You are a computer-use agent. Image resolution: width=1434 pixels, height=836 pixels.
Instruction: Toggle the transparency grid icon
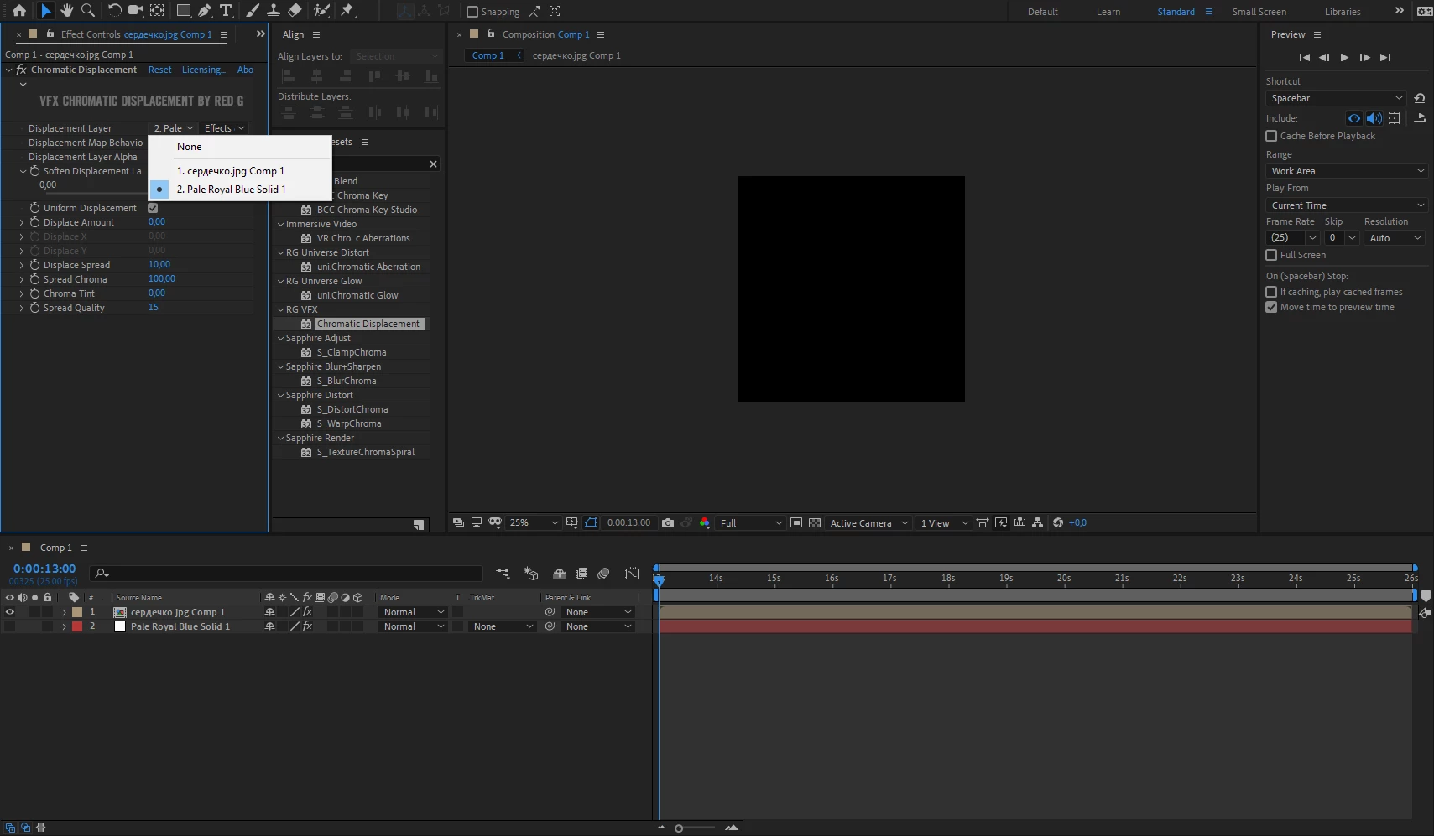815,522
